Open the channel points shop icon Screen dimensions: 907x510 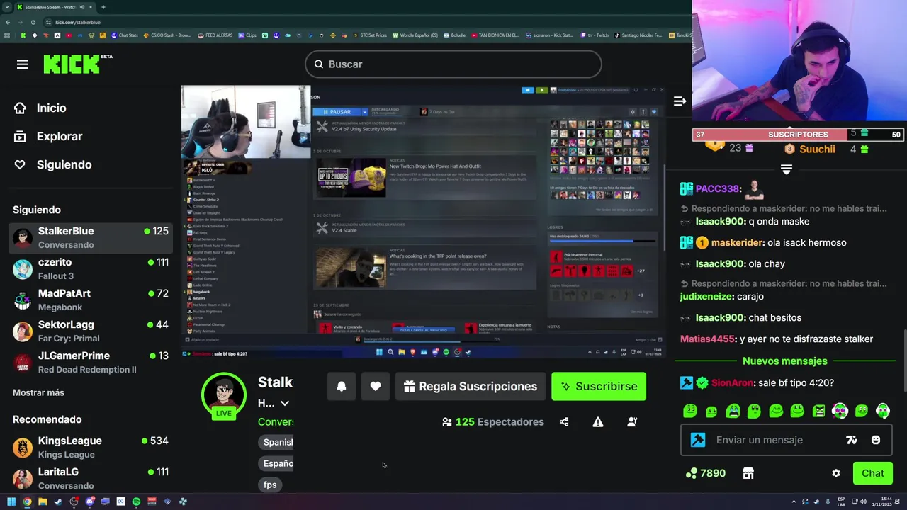click(748, 473)
